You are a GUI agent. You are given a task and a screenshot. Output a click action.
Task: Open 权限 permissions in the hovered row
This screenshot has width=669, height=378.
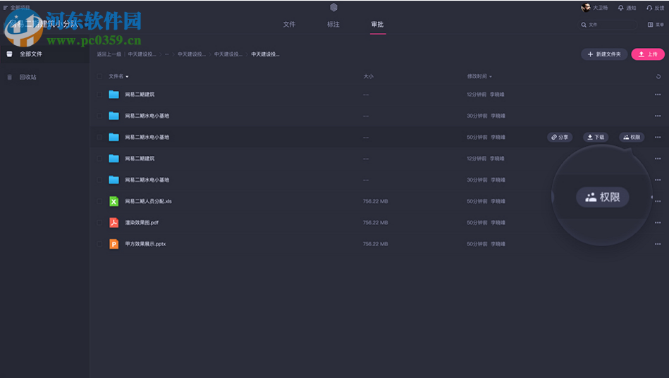632,137
